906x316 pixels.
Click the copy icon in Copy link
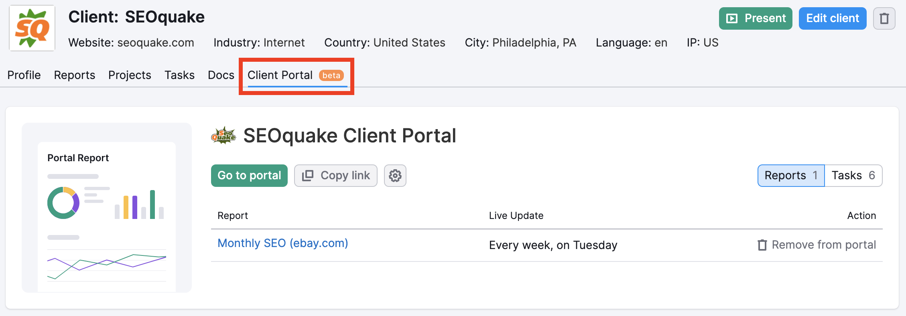[308, 176]
